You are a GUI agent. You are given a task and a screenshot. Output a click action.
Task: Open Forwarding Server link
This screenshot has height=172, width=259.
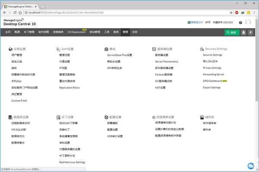click(214, 74)
